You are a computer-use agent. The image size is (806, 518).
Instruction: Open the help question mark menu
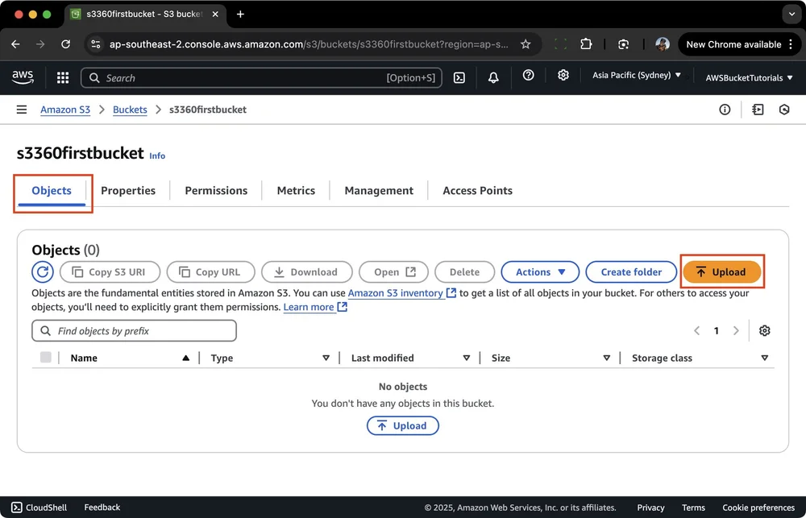coord(528,75)
